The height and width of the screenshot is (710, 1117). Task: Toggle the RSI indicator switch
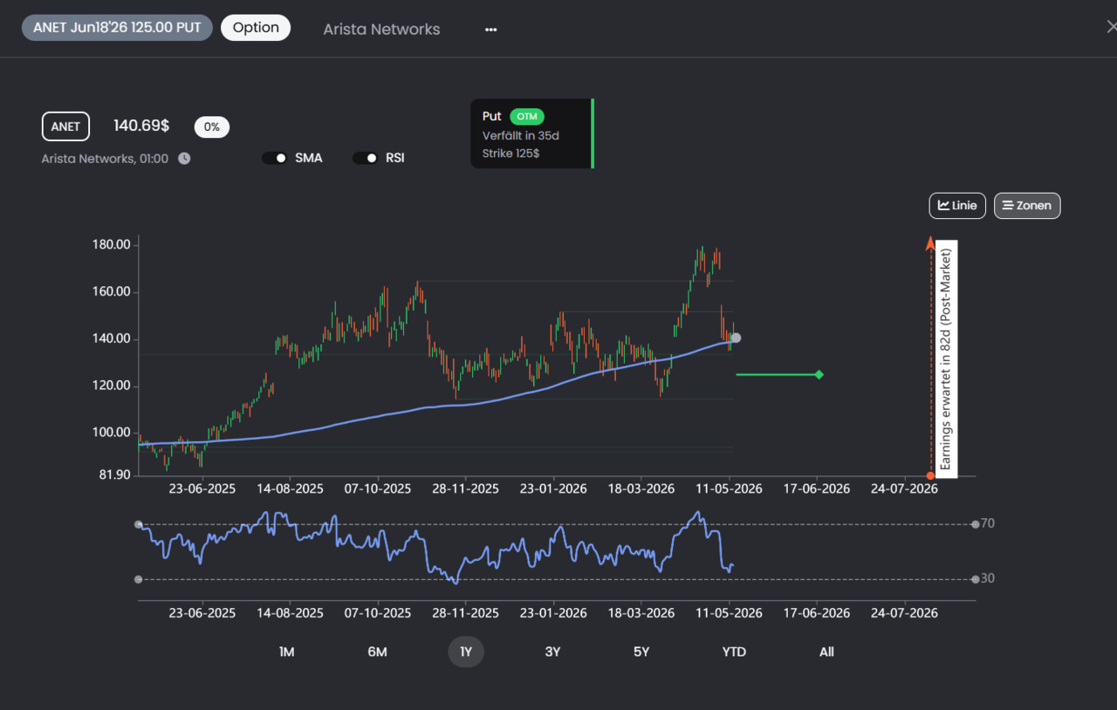(366, 158)
